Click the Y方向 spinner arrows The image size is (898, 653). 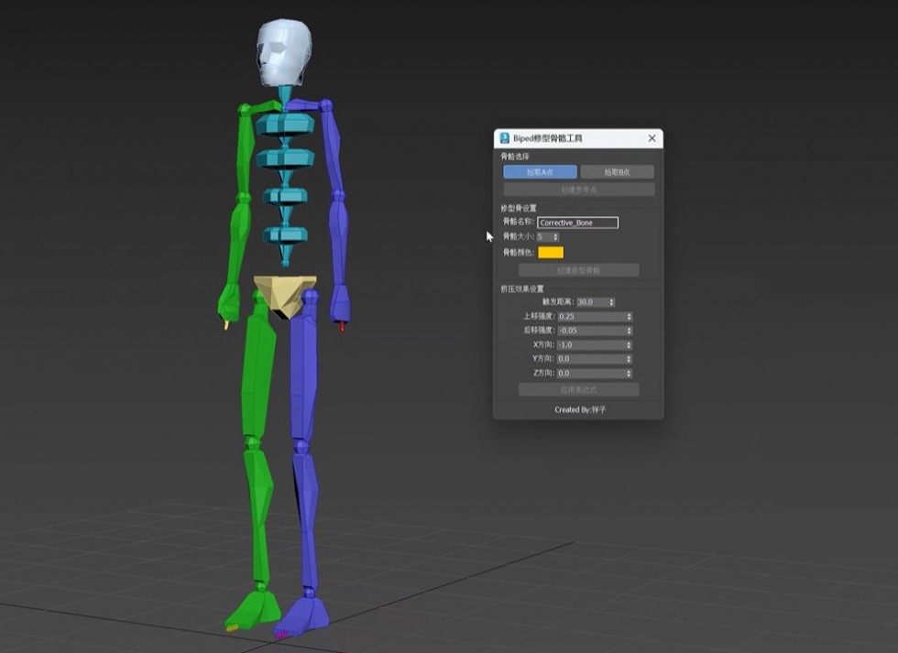(x=629, y=359)
